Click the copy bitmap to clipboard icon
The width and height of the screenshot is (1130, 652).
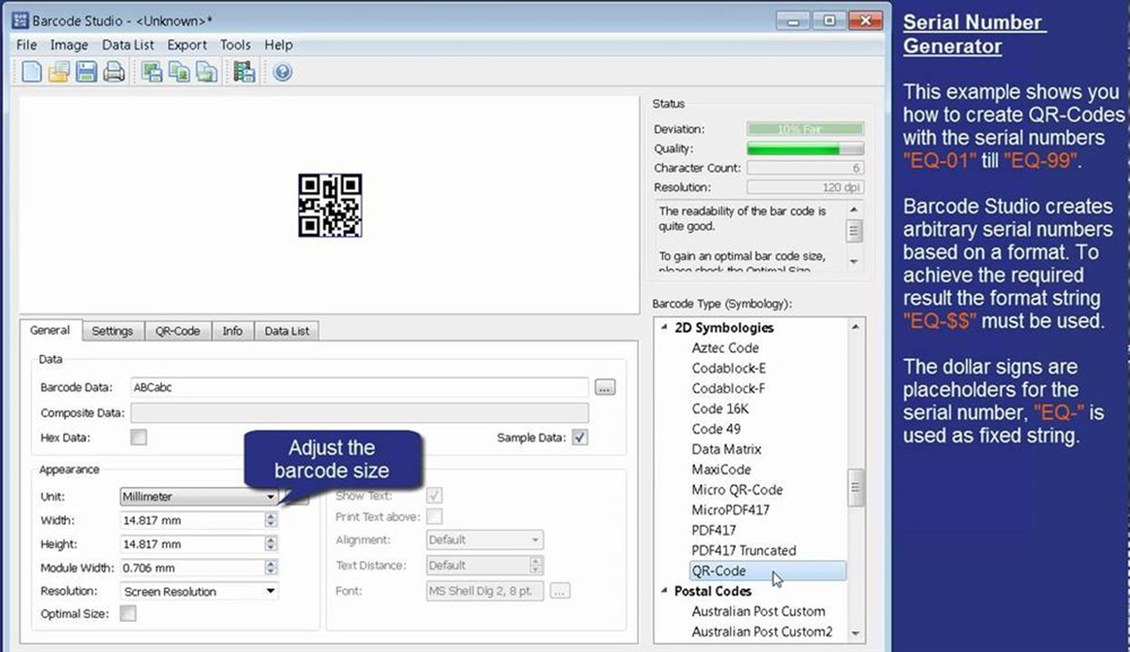[179, 72]
